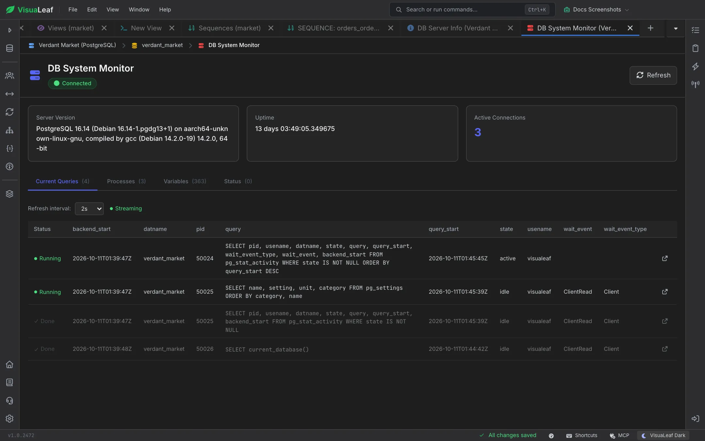Click the Search or run commands field

coord(472,9)
